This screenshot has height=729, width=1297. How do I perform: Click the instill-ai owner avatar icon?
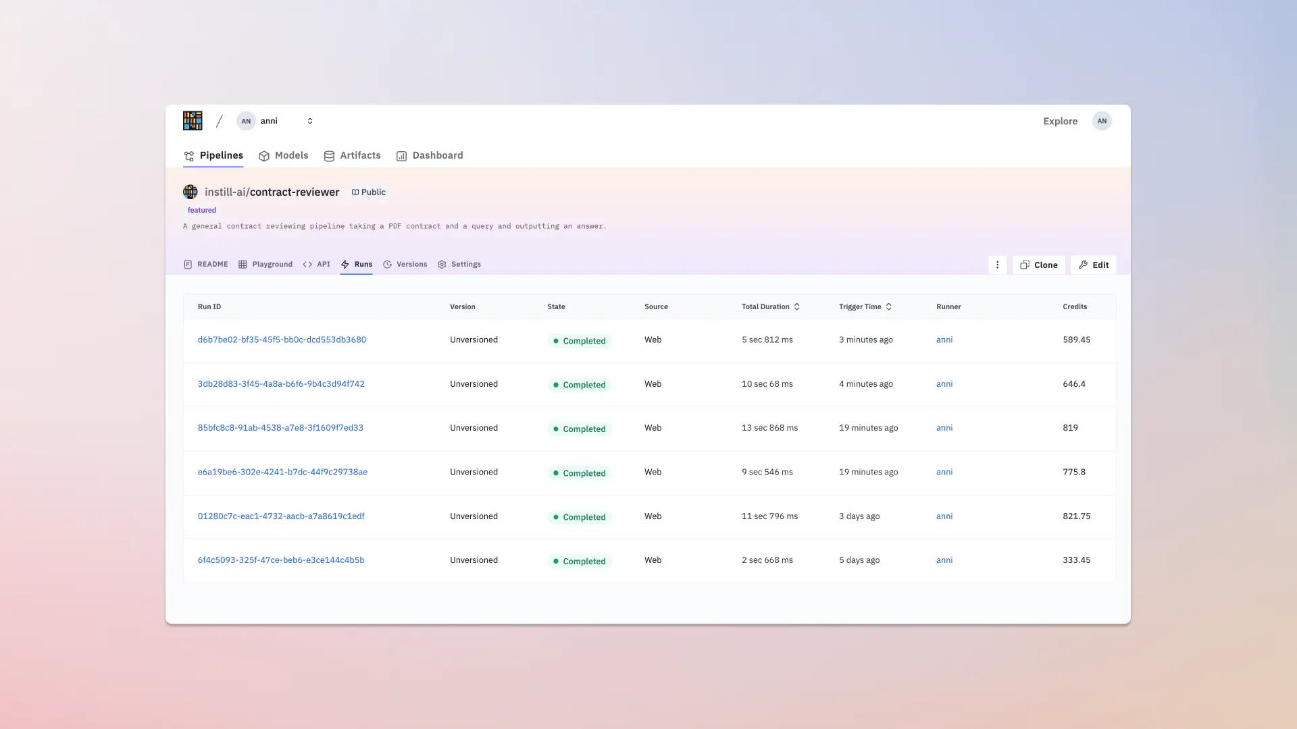point(190,192)
